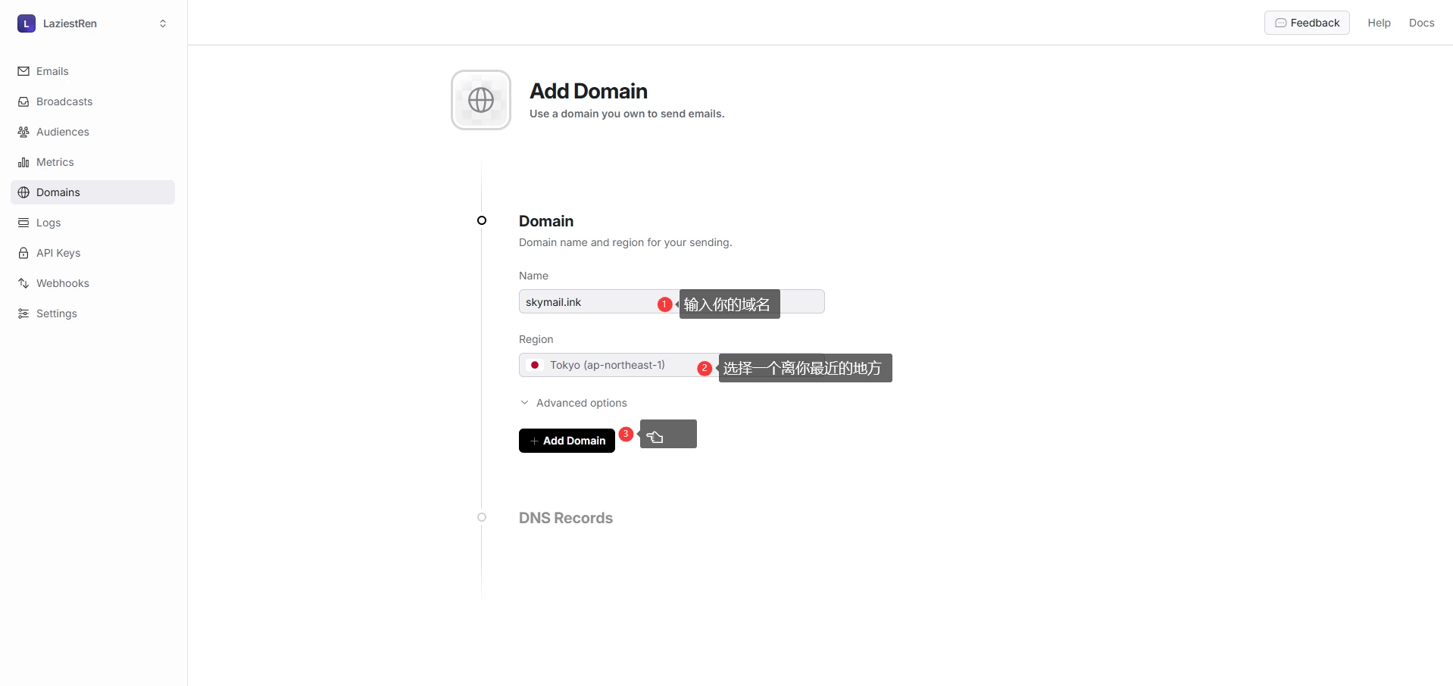
Task: Click the Broadcasts inbox icon
Action: click(23, 101)
